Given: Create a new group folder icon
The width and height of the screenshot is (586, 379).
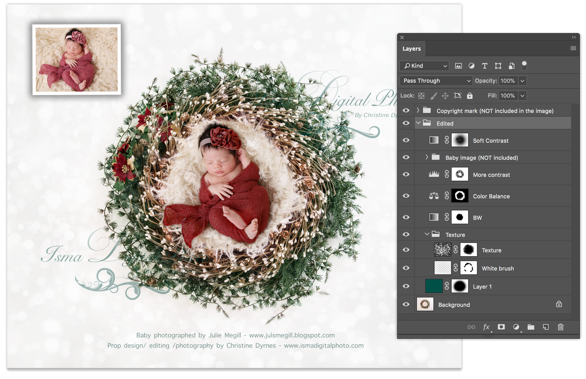Looking at the screenshot, I should [x=531, y=327].
